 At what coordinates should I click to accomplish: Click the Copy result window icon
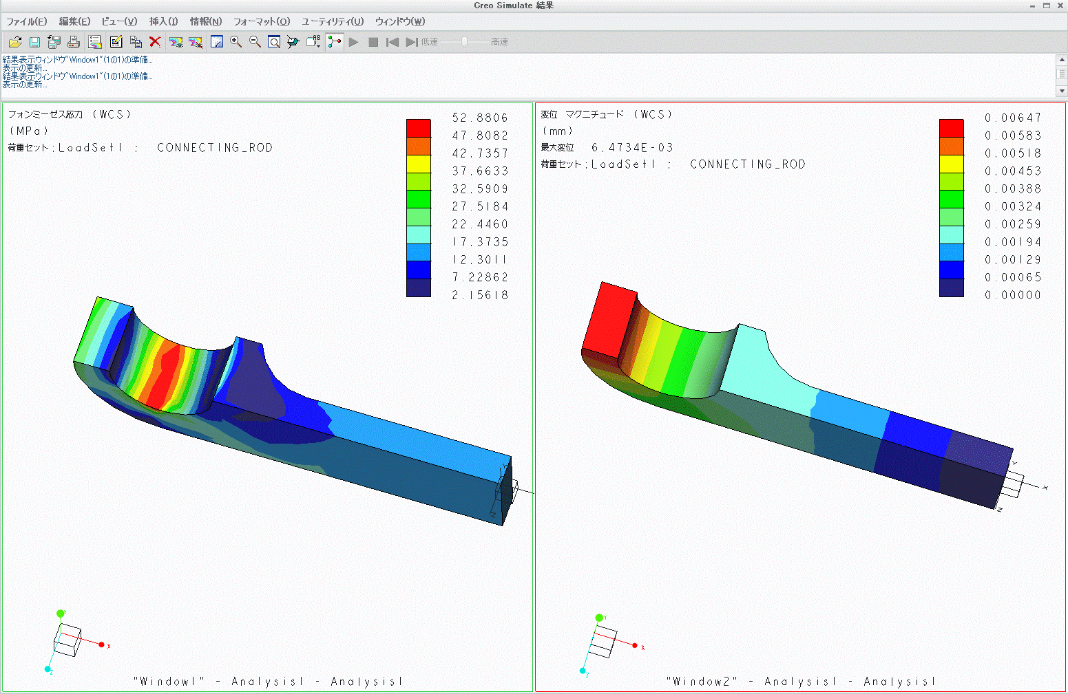136,42
